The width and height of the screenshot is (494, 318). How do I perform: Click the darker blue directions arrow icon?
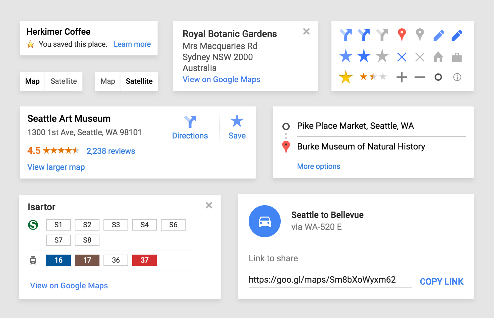(x=364, y=35)
